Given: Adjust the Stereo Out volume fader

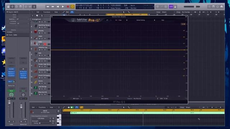Looking at the screenshot, I should 21,107.
